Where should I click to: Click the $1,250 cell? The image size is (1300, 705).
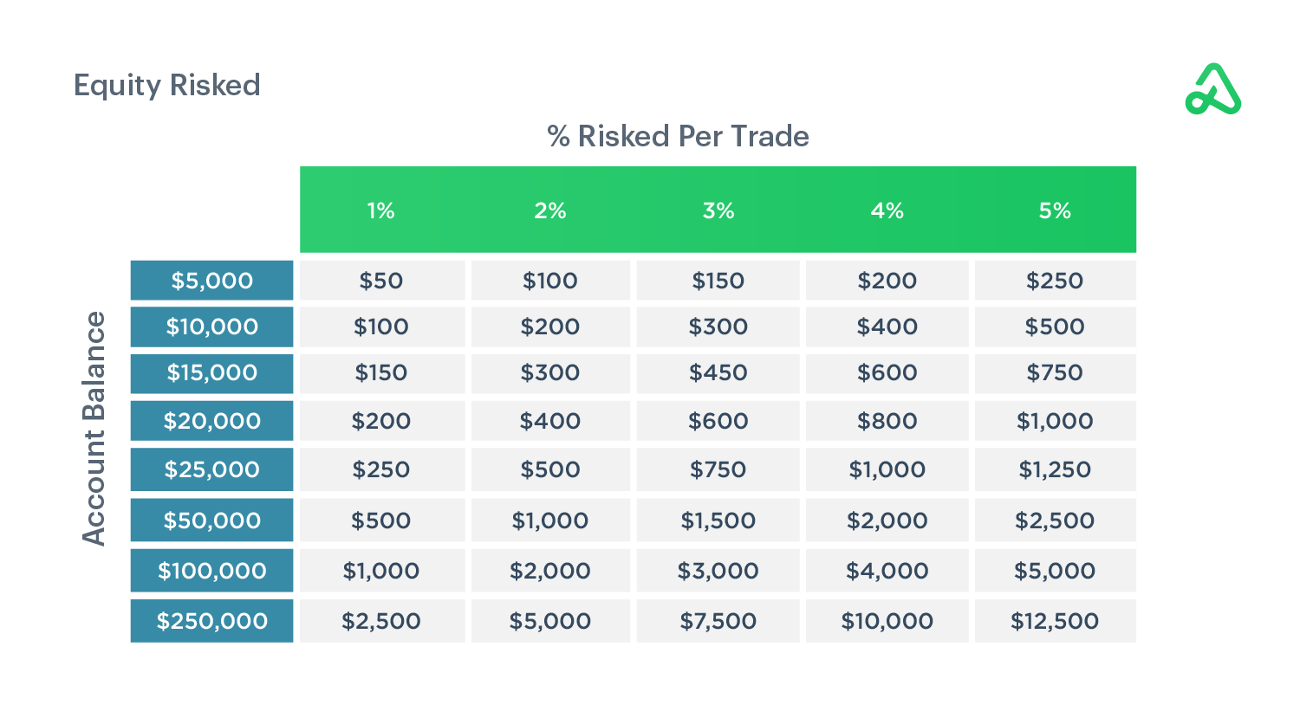coord(1055,469)
